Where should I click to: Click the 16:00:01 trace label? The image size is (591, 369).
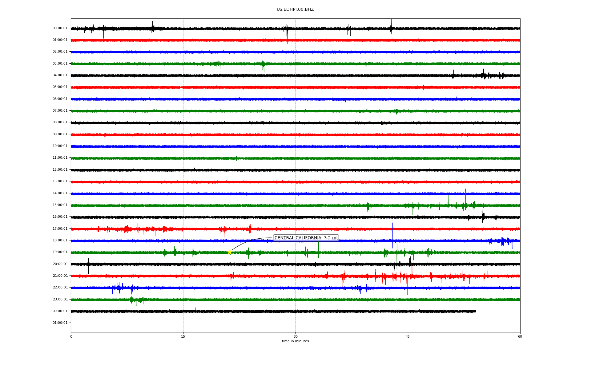[60, 217]
